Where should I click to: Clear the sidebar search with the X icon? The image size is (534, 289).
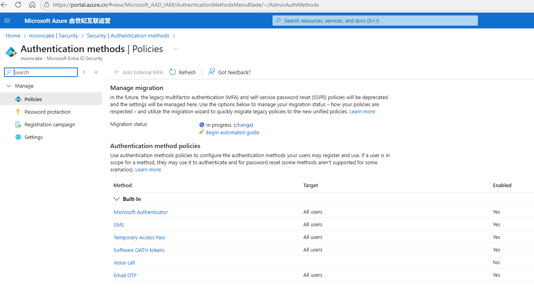coord(84,72)
